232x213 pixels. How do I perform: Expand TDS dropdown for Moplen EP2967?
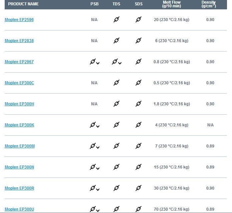[120, 63]
